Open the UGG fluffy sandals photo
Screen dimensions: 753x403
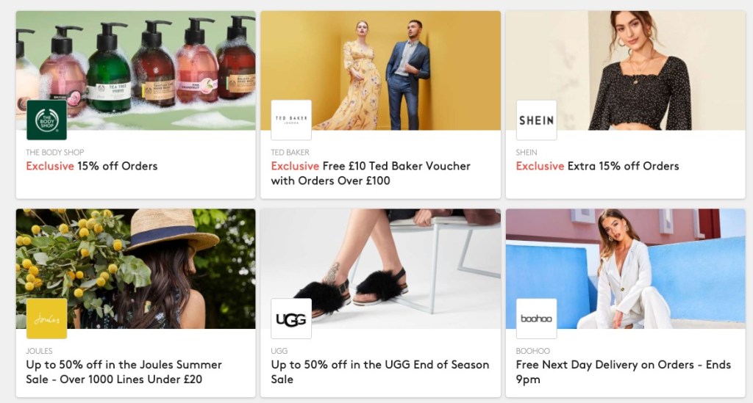[380, 269]
